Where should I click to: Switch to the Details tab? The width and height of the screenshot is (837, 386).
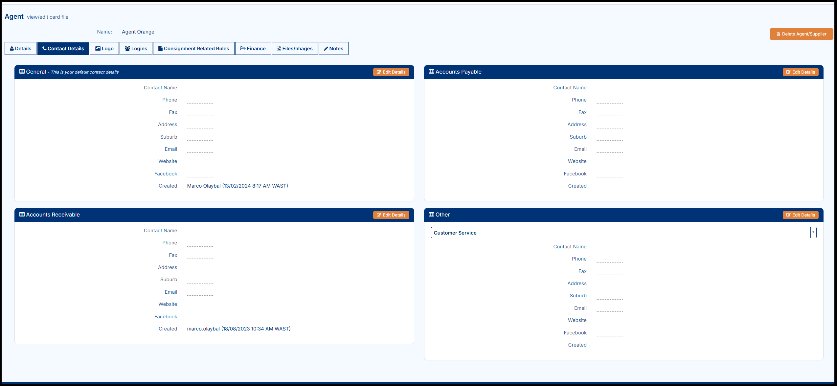(x=20, y=49)
